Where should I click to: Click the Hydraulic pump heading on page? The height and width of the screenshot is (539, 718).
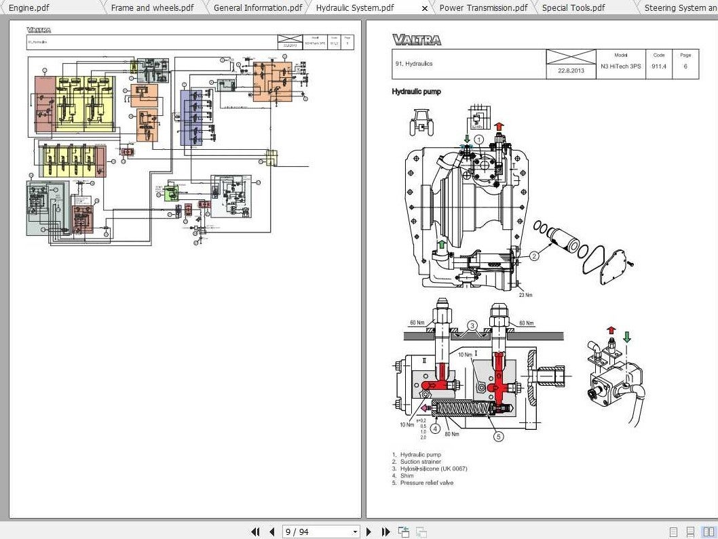[x=416, y=92]
